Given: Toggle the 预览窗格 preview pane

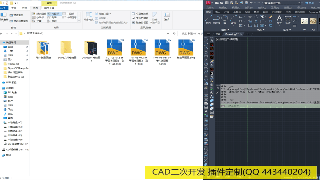Looking at the screenshot, I should (x=16, y=15).
